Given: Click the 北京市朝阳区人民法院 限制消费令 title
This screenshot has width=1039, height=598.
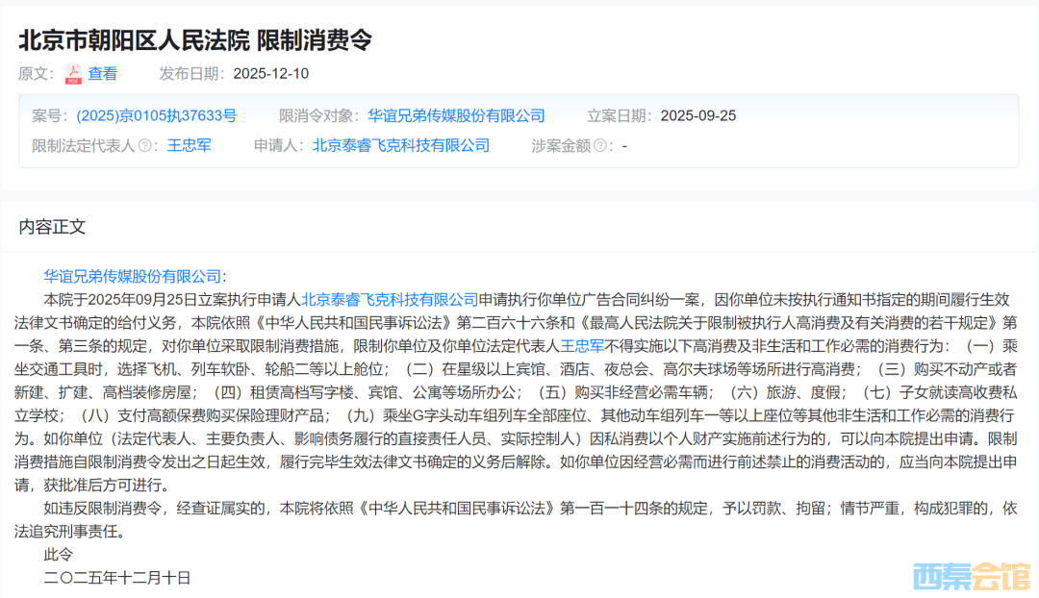Looking at the screenshot, I should coord(195,39).
